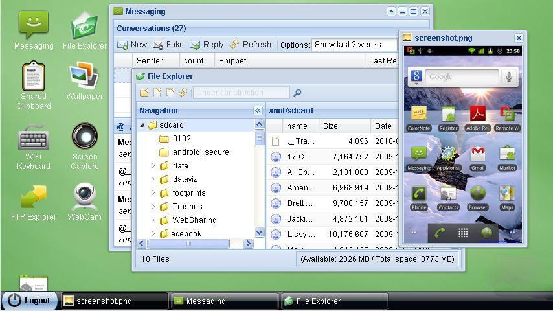Viewport: 553px width, 311px height.
Task: Expand the .data folder in tree
Action: tap(153, 166)
